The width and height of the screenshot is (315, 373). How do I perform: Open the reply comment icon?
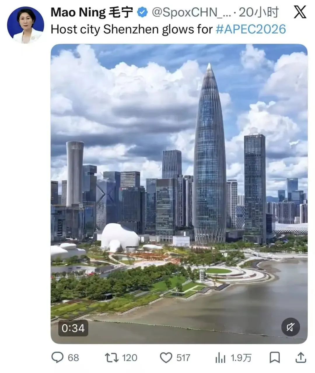pos(57,358)
